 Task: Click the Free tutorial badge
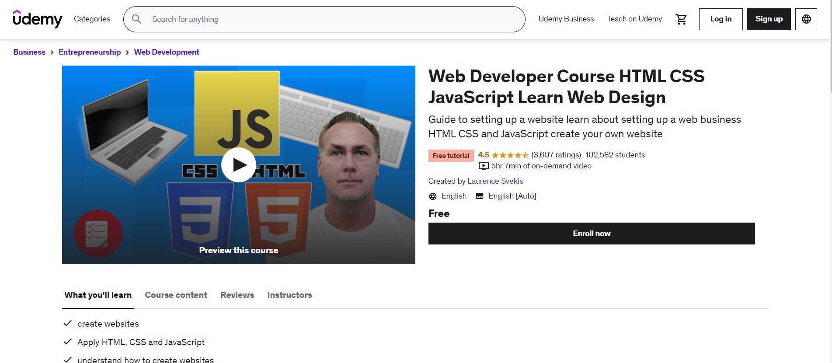pos(451,156)
